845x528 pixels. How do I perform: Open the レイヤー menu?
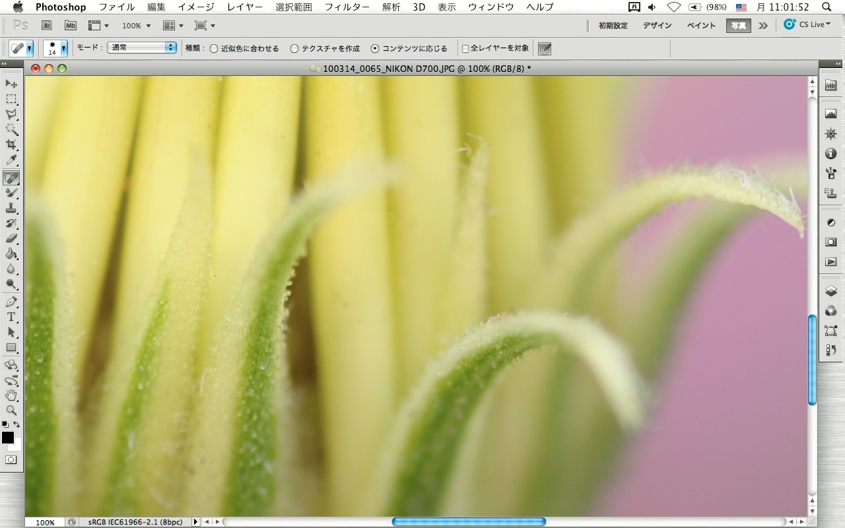tap(244, 7)
